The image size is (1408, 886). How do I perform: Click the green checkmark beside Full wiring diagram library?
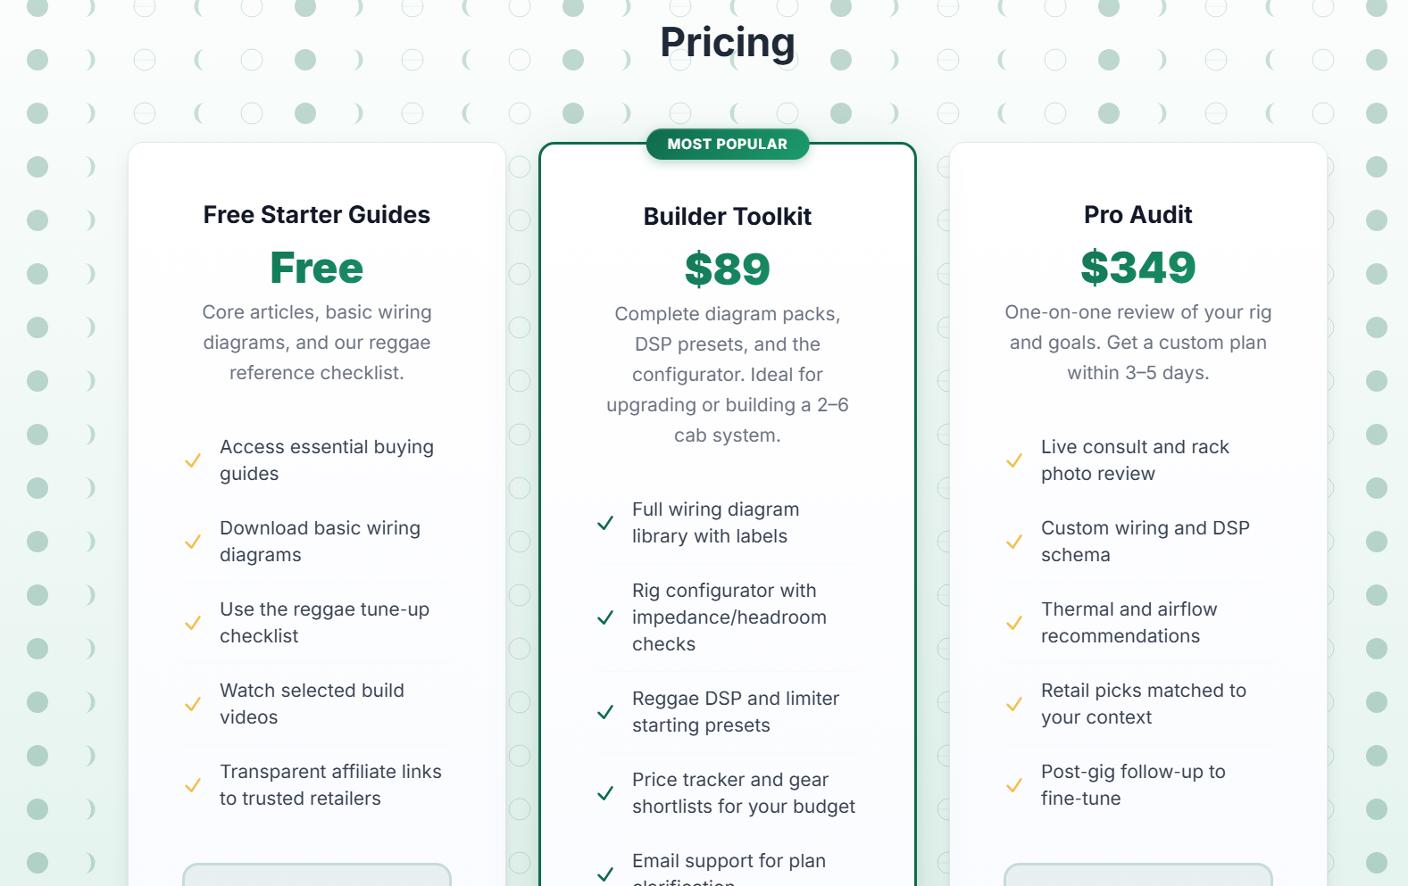605,523
